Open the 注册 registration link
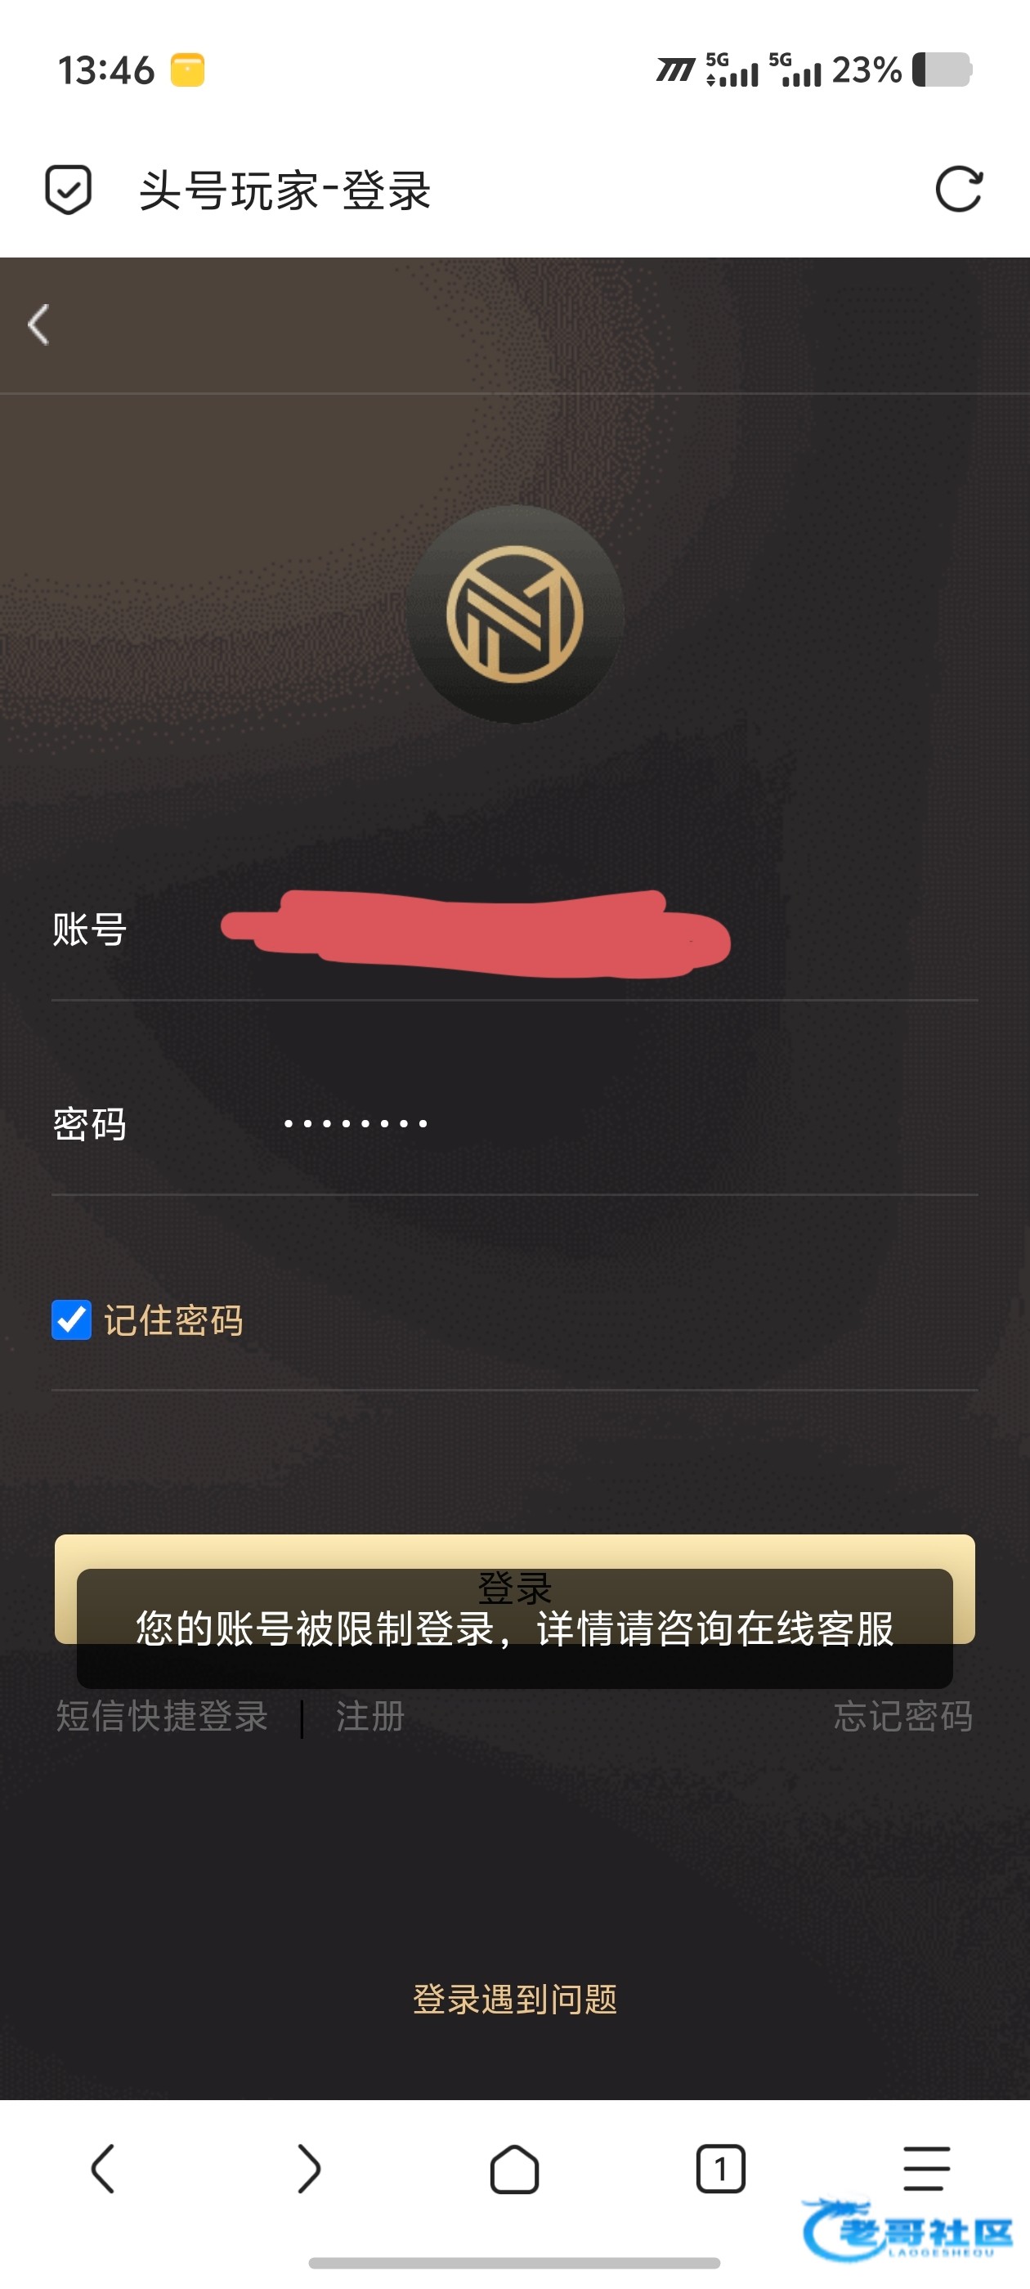The width and height of the screenshot is (1030, 2289). (369, 1716)
